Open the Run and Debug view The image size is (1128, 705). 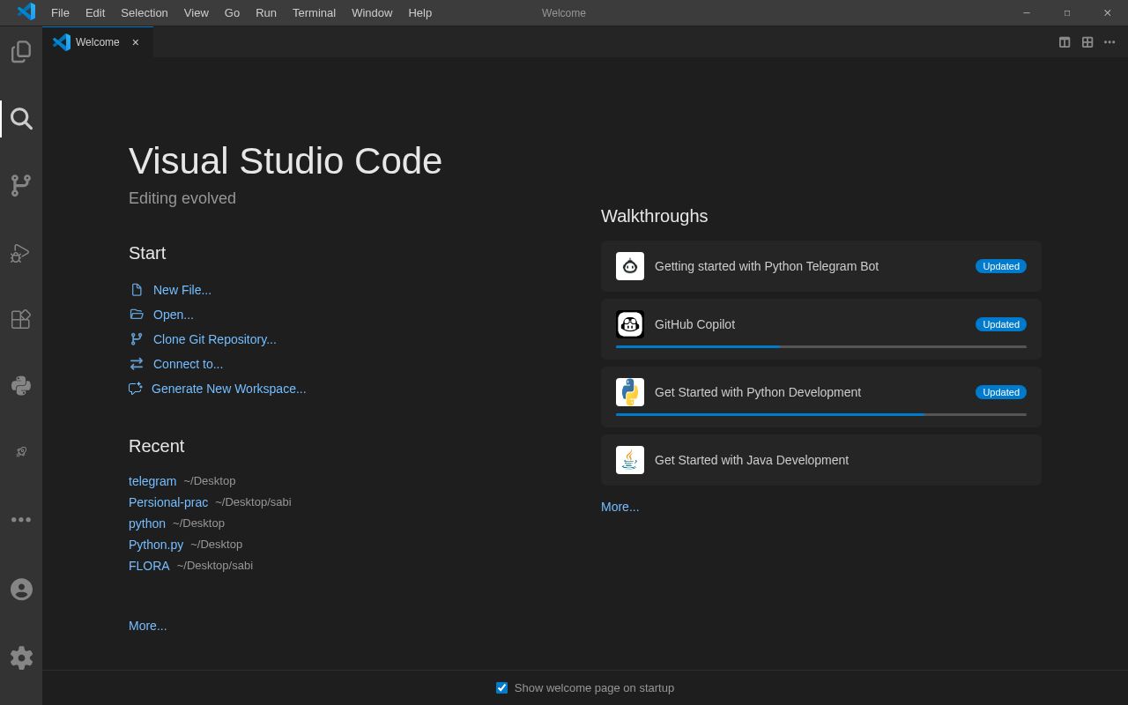[x=21, y=253]
